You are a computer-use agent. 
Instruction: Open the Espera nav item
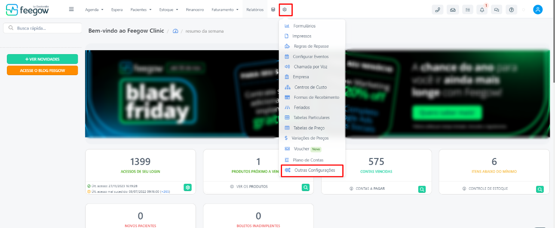click(x=117, y=9)
